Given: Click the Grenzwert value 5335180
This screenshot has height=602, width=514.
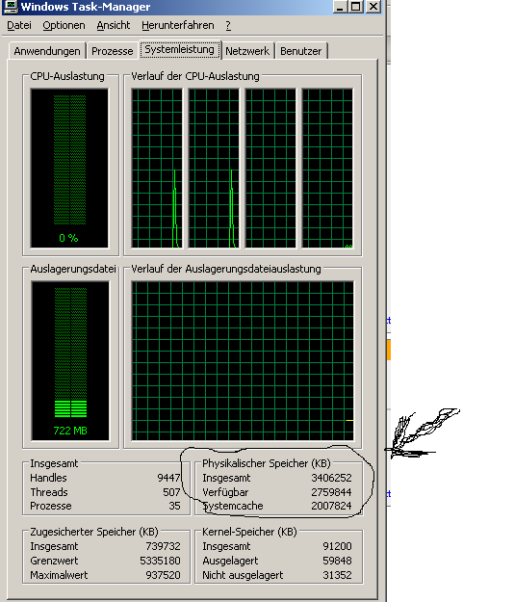Looking at the screenshot, I should pyautogui.click(x=160, y=561).
